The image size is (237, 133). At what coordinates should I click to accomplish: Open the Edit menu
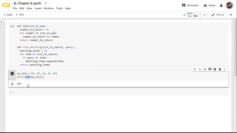pos(21,8)
